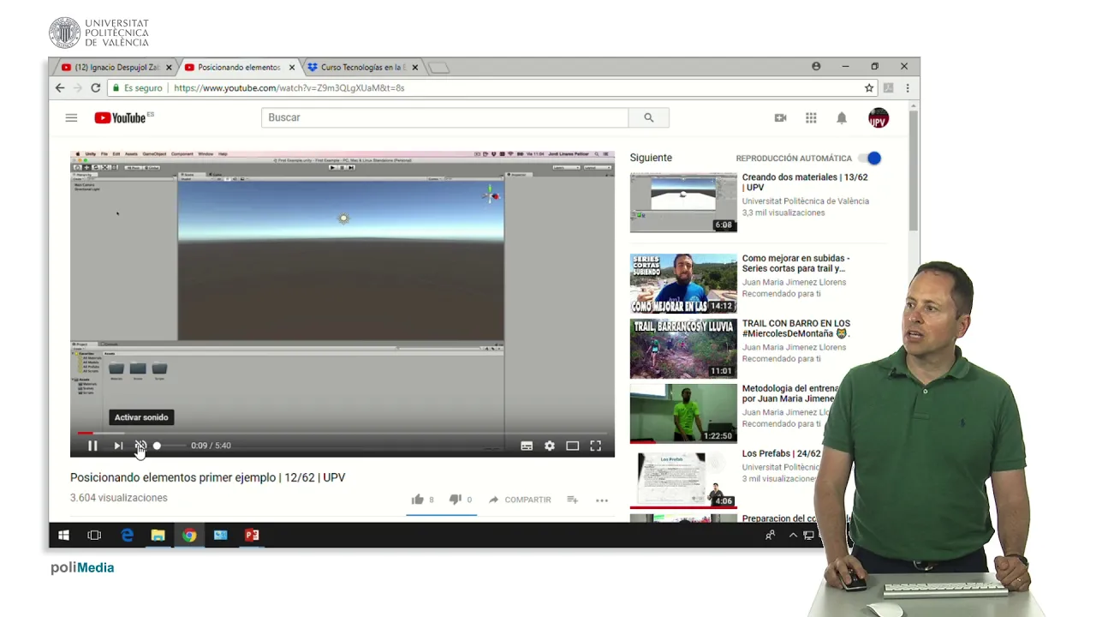Unmute the video sound
The height and width of the screenshot is (617, 1096).
[141, 446]
